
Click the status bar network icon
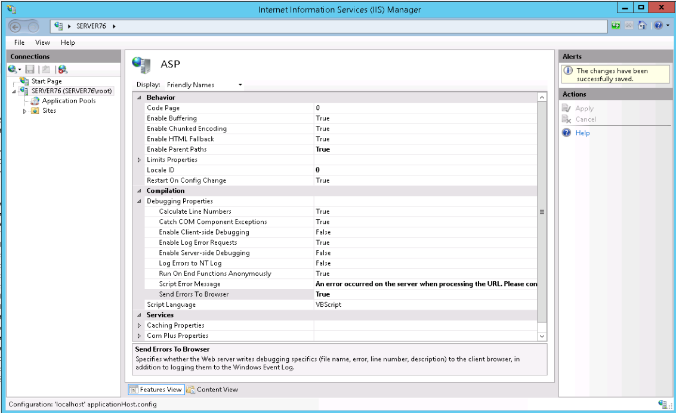[x=663, y=404]
